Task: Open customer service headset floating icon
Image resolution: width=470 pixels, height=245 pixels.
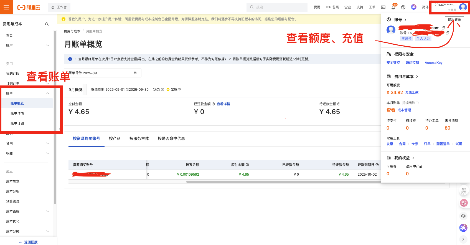Action: point(463,216)
